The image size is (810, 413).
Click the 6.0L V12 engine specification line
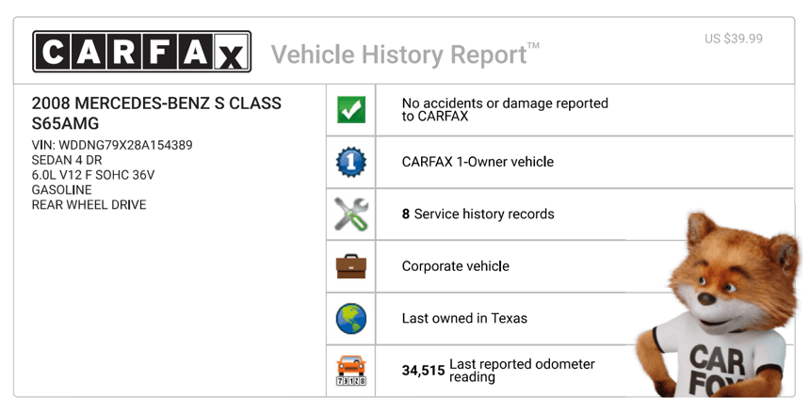93,175
